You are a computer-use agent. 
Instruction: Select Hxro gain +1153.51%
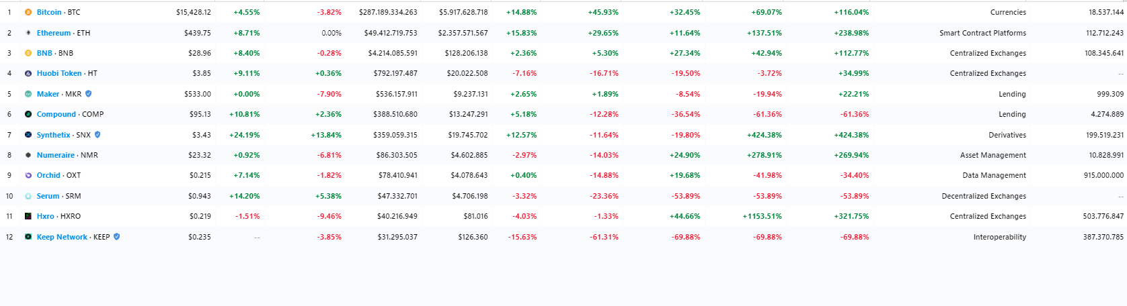coord(763,216)
